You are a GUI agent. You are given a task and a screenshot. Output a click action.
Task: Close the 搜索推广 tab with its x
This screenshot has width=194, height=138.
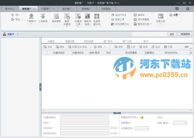(34, 9)
